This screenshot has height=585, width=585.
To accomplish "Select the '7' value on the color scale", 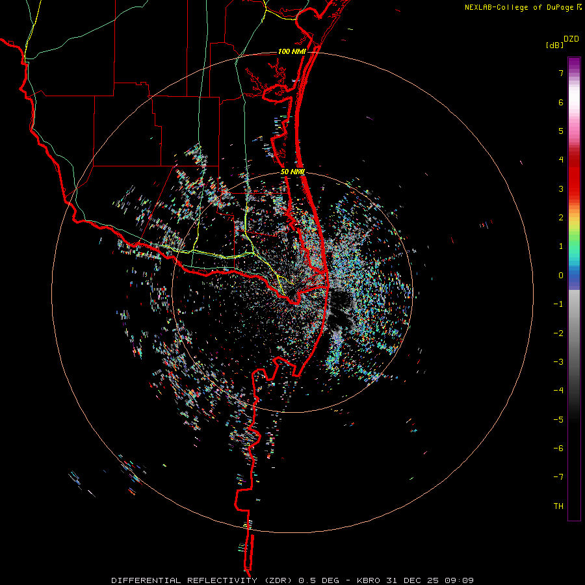I will click(561, 73).
